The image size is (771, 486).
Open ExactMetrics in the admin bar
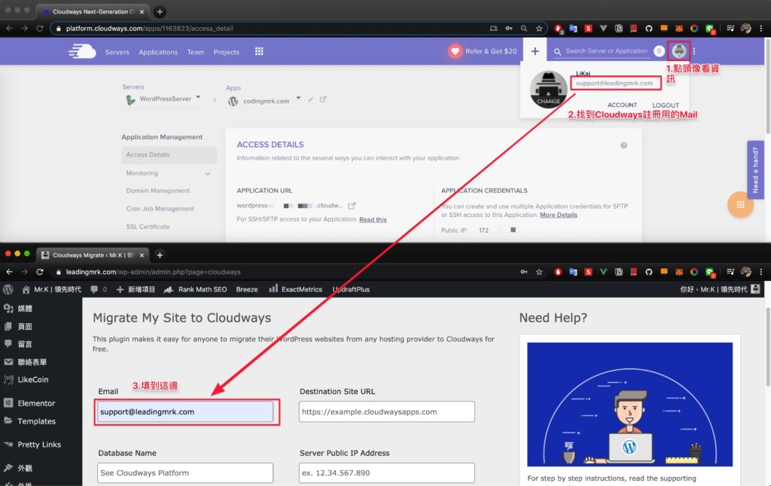[x=295, y=289]
